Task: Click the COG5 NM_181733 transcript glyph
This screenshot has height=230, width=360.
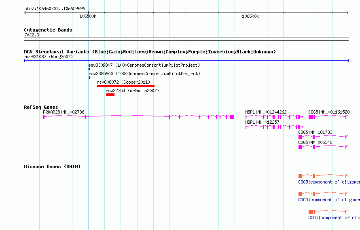Action: click(323, 137)
